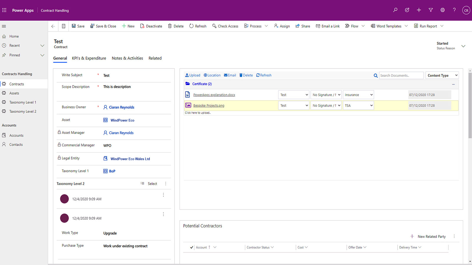Click the help question mark icon
472x265 pixels.
454,10
